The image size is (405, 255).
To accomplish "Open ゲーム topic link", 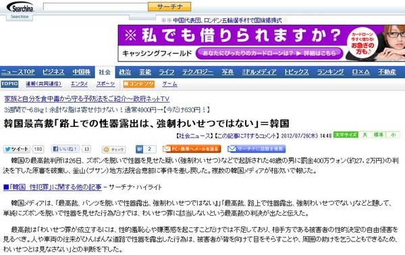I will (x=169, y=84).
